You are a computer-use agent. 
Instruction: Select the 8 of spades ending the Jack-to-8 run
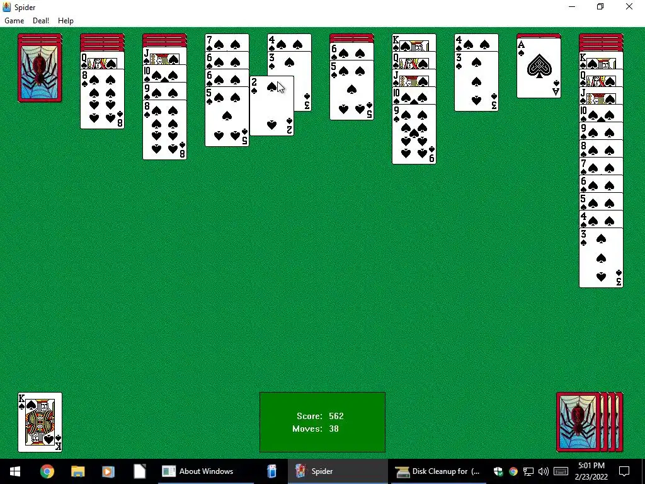164,130
